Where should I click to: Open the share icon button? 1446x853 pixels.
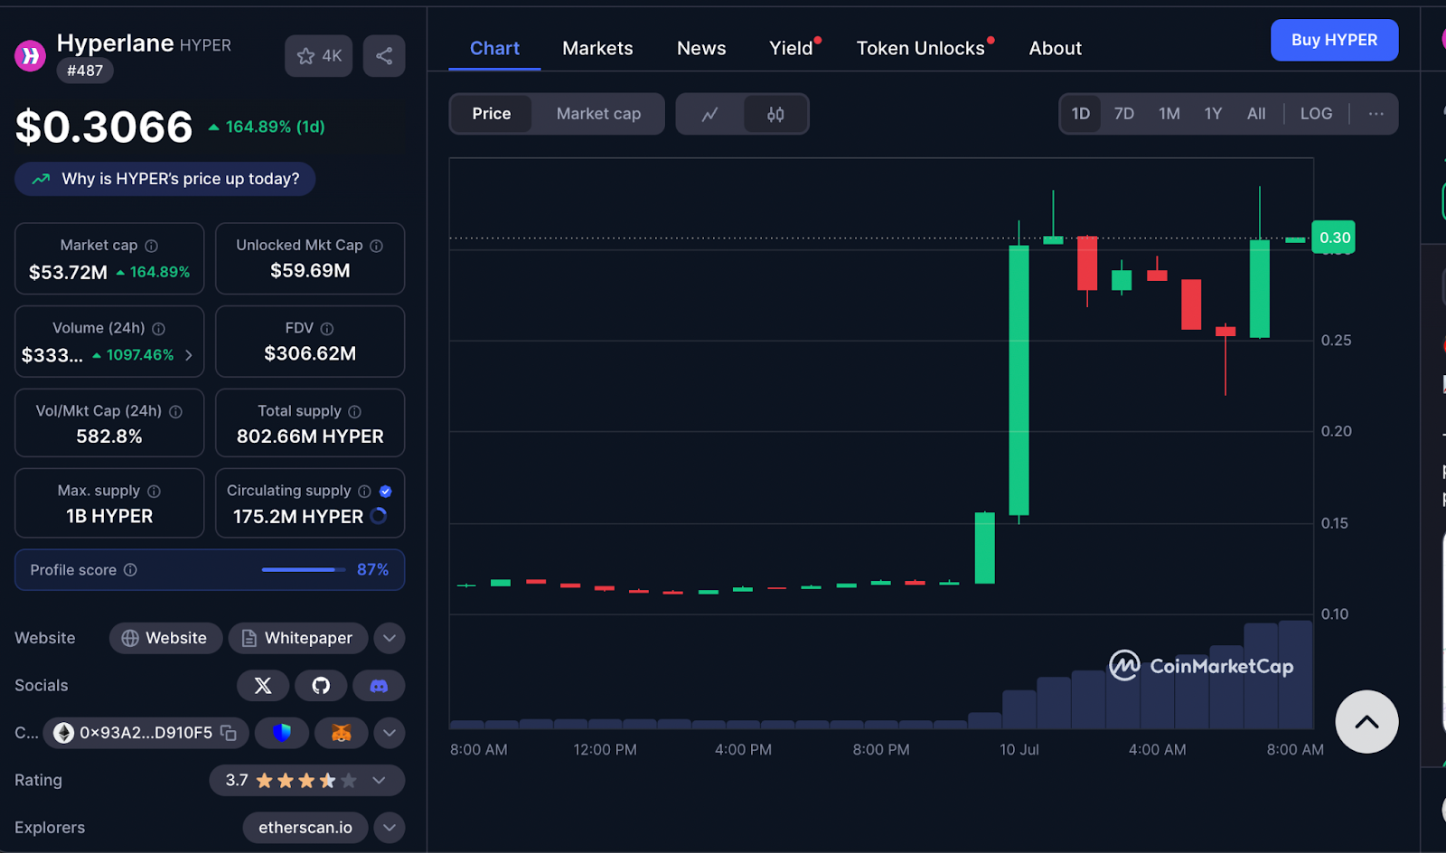(x=384, y=56)
